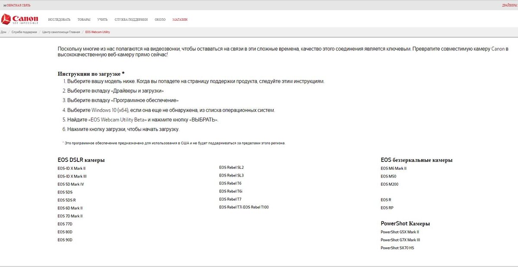Screen dimensions: 518x267
Task: Select the EOS 5DS R model
Action: click(x=66, y=200)
